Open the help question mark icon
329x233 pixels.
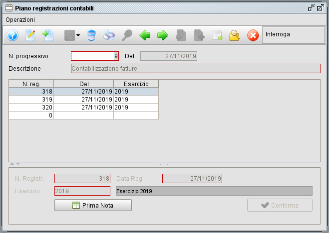click(12, 35)
